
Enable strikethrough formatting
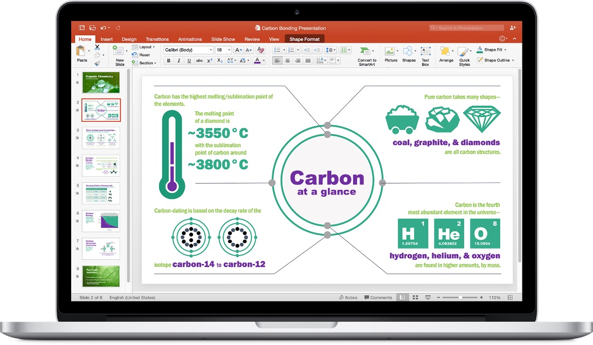tap(199, 60)
